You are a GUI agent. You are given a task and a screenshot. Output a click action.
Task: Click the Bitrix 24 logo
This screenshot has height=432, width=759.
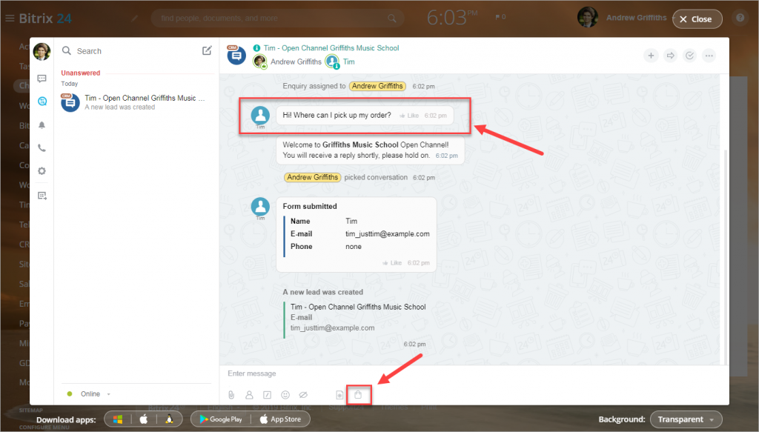(45, 19)
